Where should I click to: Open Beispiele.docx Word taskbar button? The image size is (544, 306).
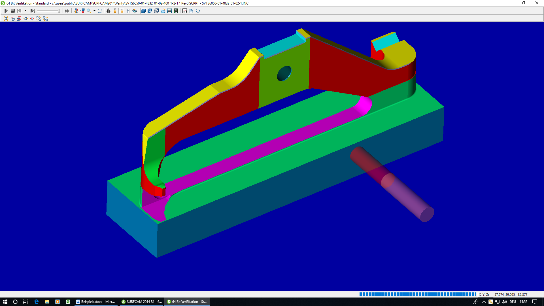[x=95, y=302]
